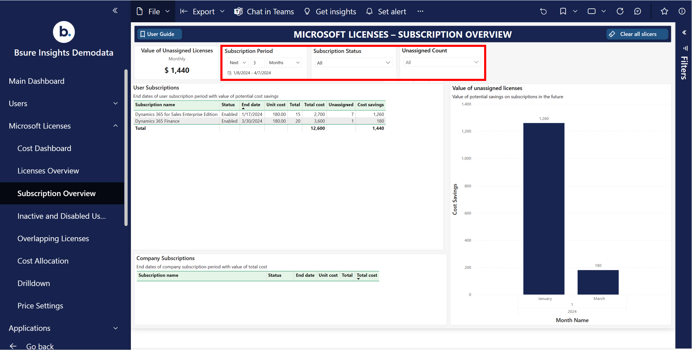Viewport: 692px width, 350px height.
Task: Open the Subscription Status dropdown
Action: tap(353, 63)
